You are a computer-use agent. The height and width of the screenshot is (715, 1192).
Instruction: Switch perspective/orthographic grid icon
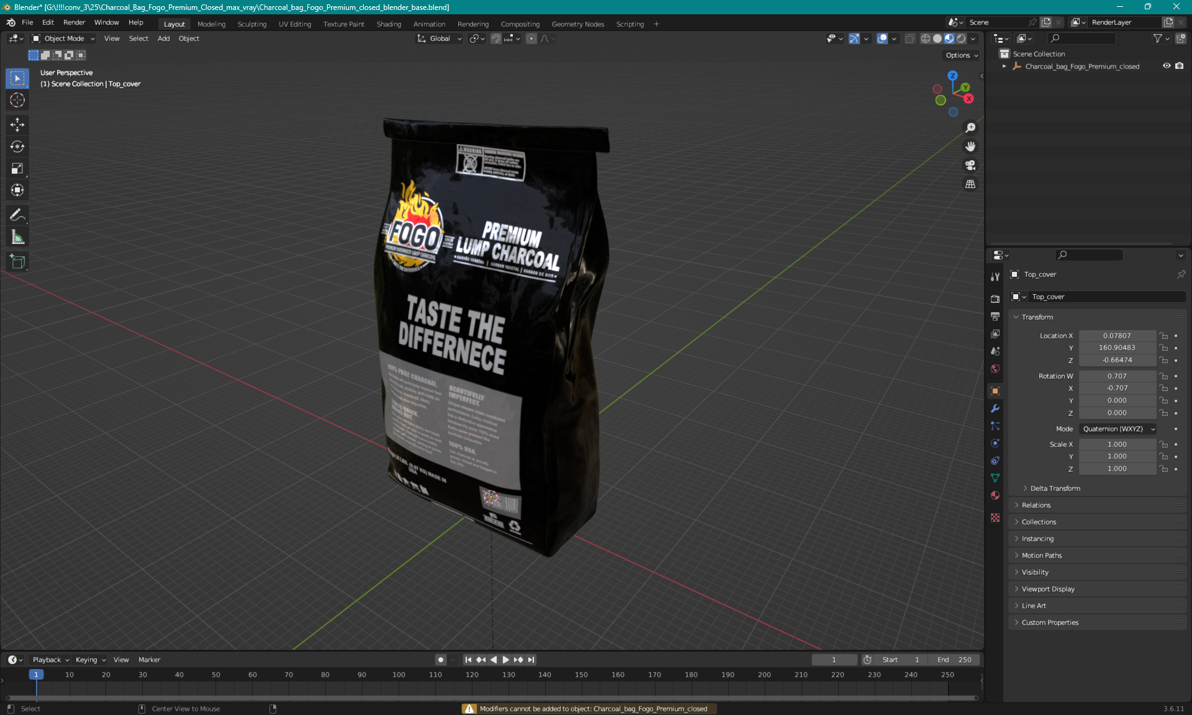970,184
